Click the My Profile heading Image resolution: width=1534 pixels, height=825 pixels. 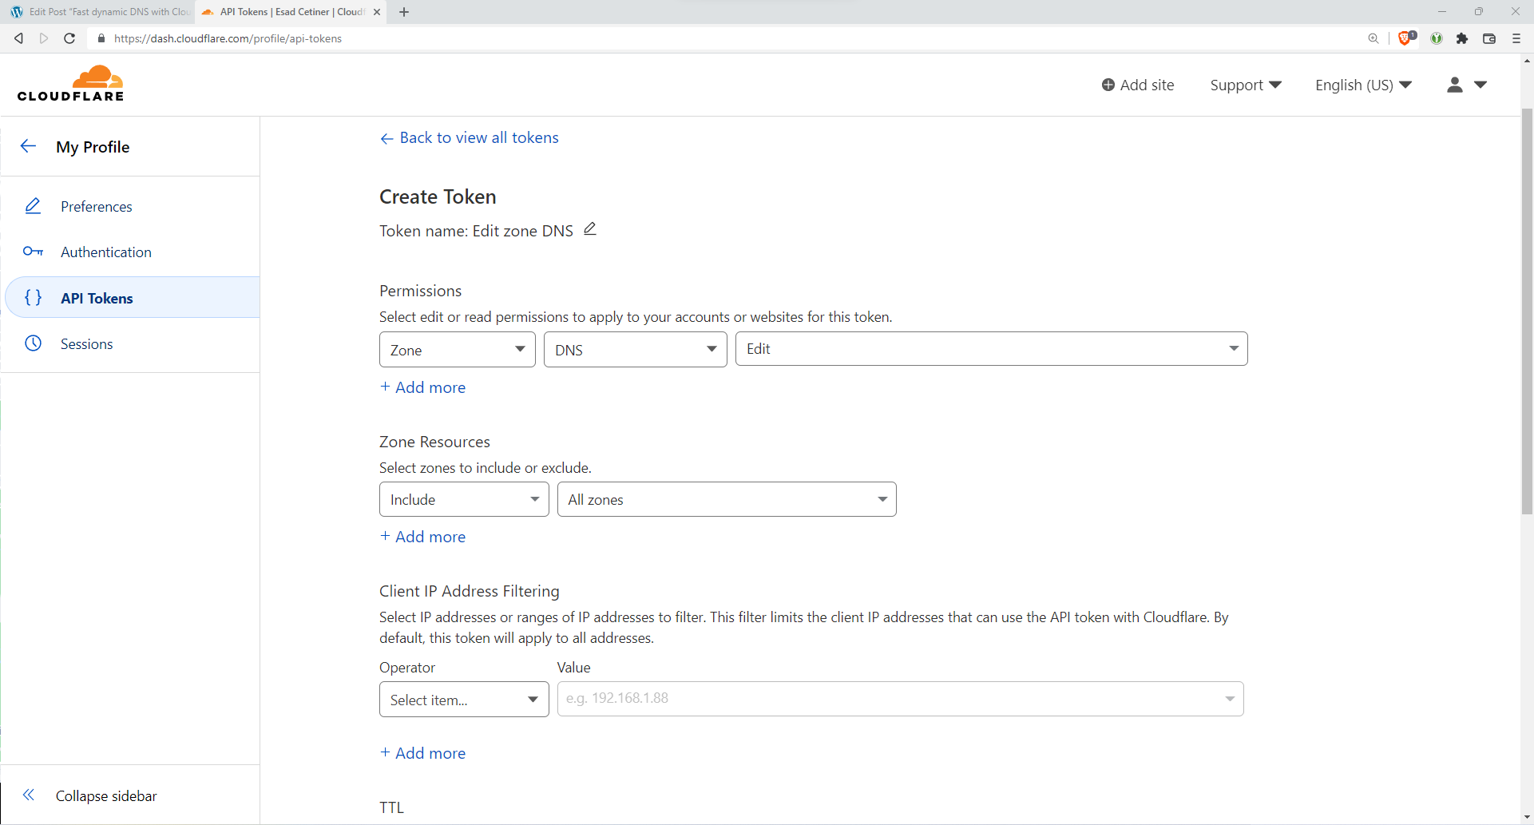[x=93, y=147]
